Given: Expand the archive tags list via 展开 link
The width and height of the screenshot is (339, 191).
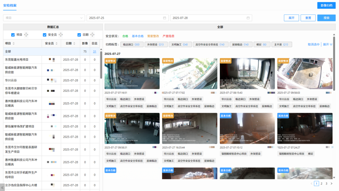Looking at the screenshot, I should pos(327,44).
